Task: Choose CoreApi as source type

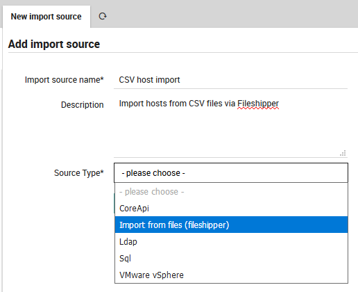Action: 231,209
